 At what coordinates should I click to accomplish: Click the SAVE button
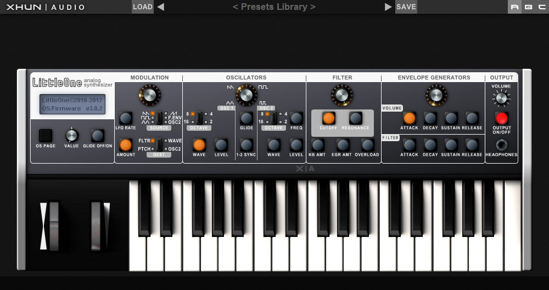point(406,7)
